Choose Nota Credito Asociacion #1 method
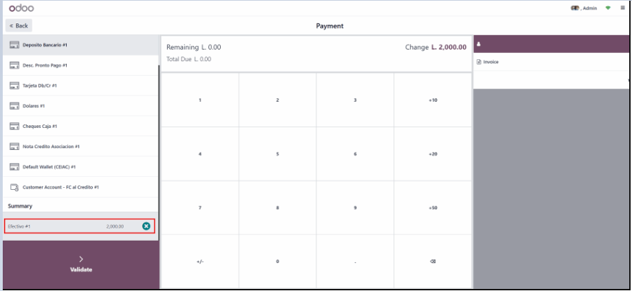 tap(80, 147)
